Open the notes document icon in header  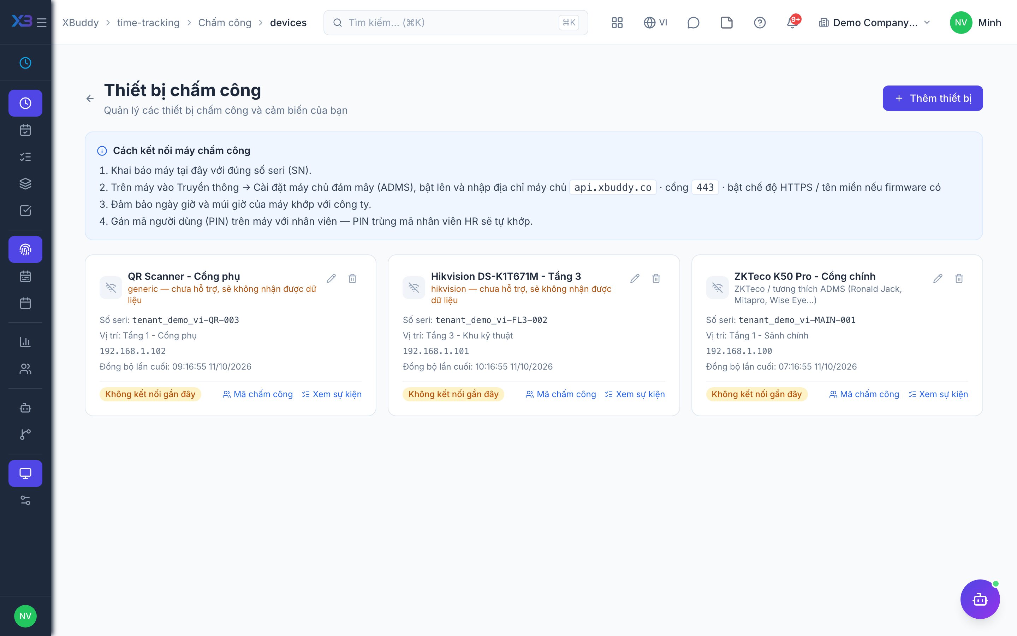(x=726, y=22)
